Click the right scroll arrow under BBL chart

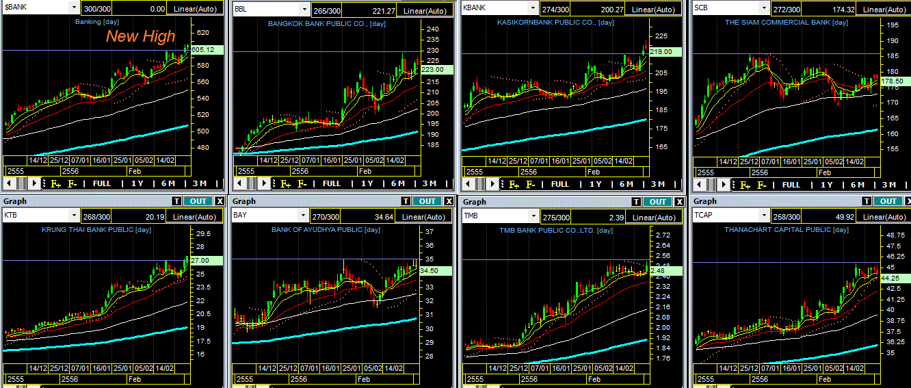tap(265, 183)
